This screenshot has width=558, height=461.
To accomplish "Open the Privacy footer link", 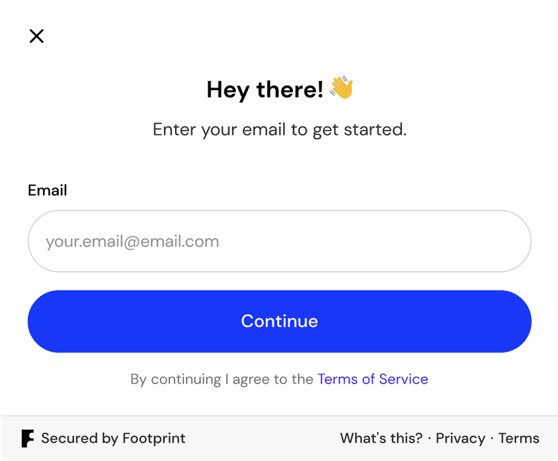I will [x=460, y=439].
